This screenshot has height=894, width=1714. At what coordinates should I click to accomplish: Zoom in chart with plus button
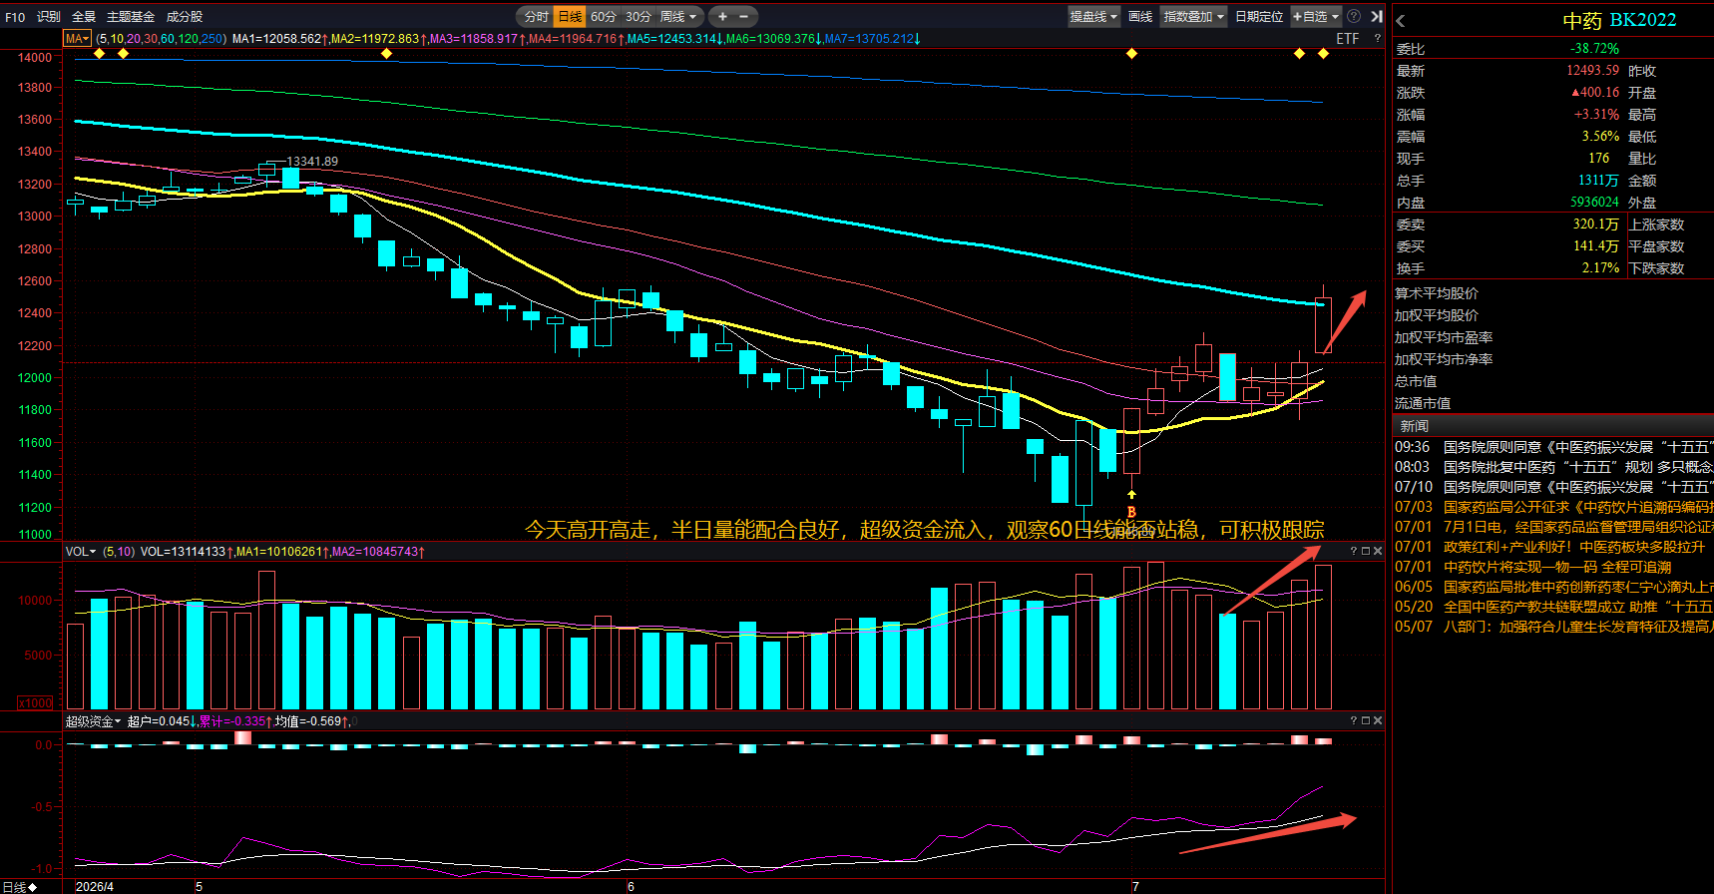coord(722,16)
